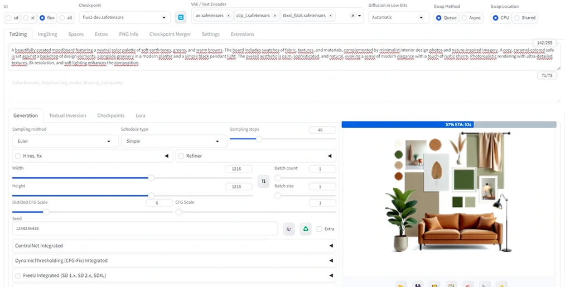Expand DynamicThresholding (CFG-Fix) Integrated panel
This screenshot has width=565, height=287.
click(174, 260)
